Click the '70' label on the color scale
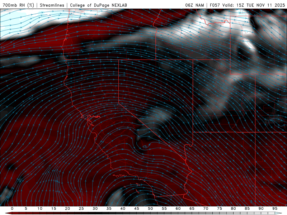This screenshot has width=287, height=215. [x=206, y=209]
